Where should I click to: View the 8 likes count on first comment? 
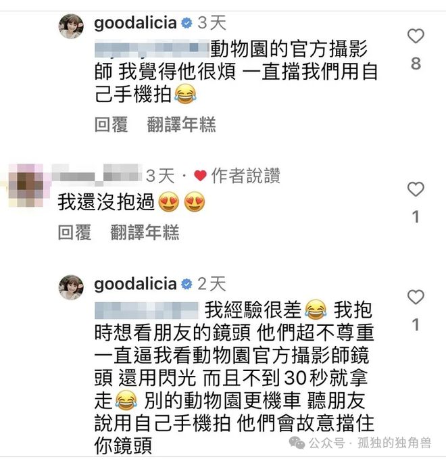pos(416,64)
